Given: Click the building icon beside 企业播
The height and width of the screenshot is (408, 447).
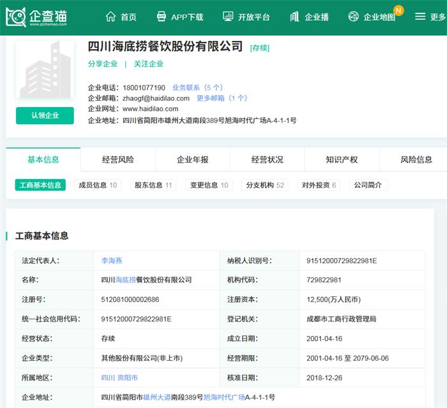Looking at the screenshot, I should pos(294,17).
